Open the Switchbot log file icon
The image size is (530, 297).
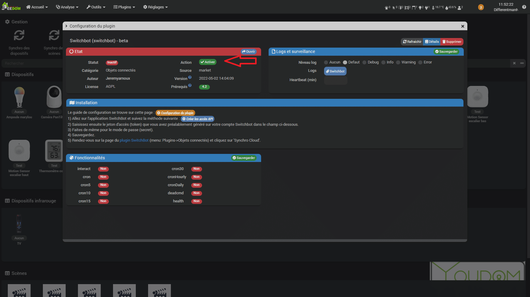pyautogui.click(x=335, y=71)
